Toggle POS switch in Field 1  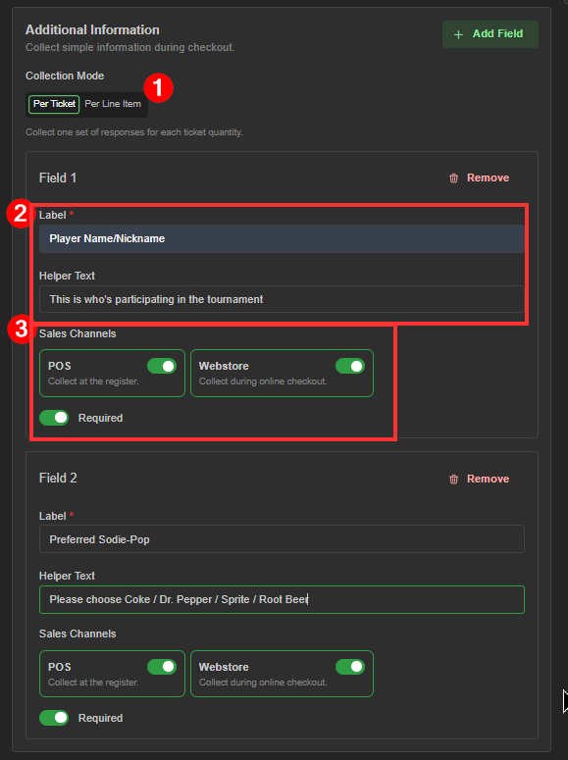162,366
